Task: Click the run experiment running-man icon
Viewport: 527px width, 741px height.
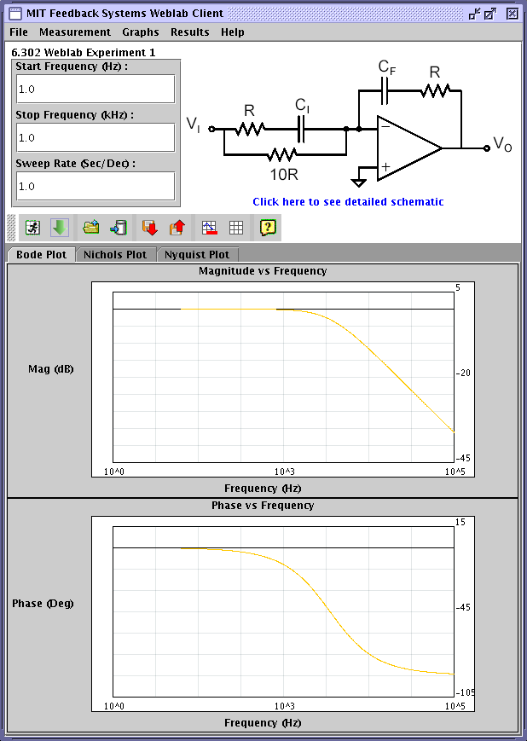Action: coord(32,228)
